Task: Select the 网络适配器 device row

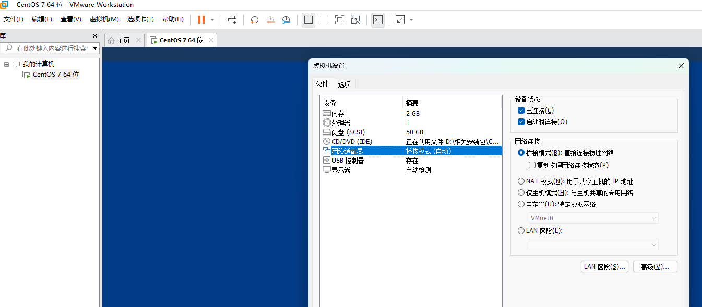Action: pos(411,151)
